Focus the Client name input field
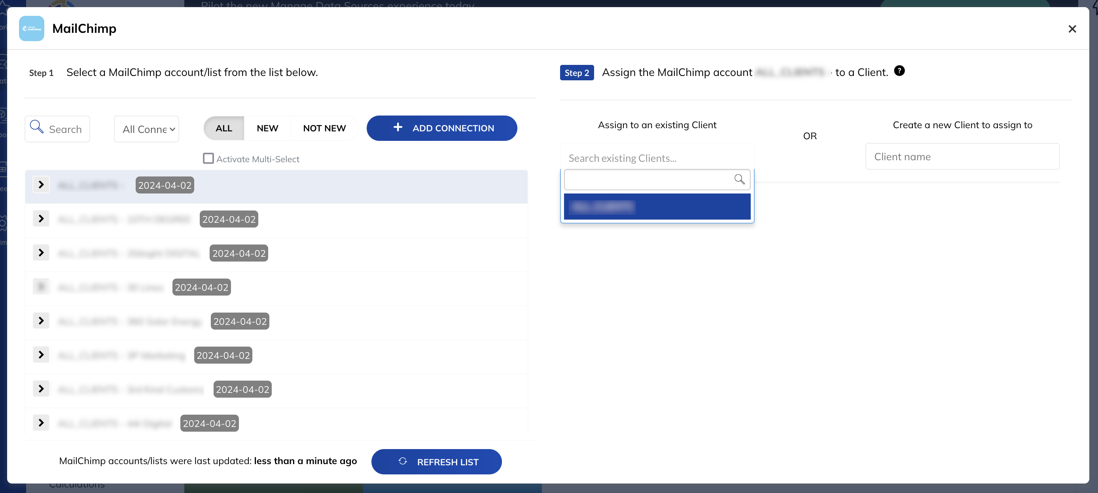Image resolution: width=1098 pixels, height=493 pixels. tap(962, 157)
